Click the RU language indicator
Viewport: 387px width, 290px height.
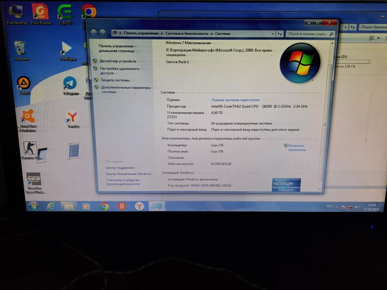[329, 206]
